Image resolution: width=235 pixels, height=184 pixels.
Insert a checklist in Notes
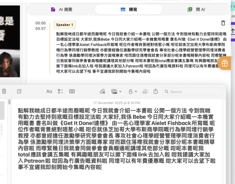pyautogui.click(x=60, y=91)
